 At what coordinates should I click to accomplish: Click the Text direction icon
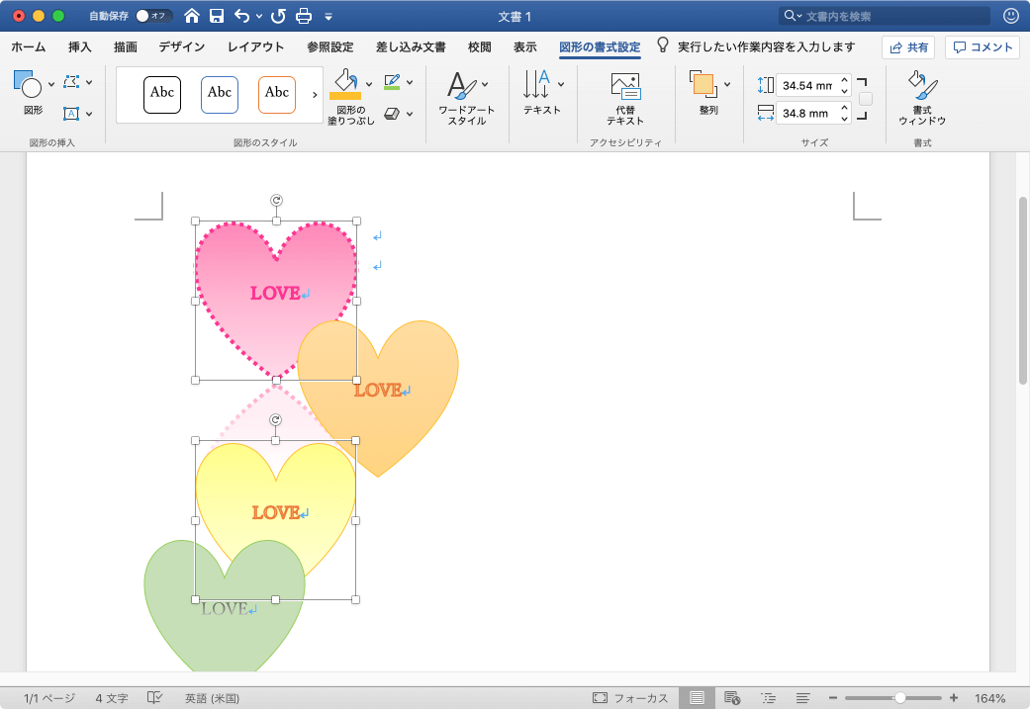pos(536,85)
